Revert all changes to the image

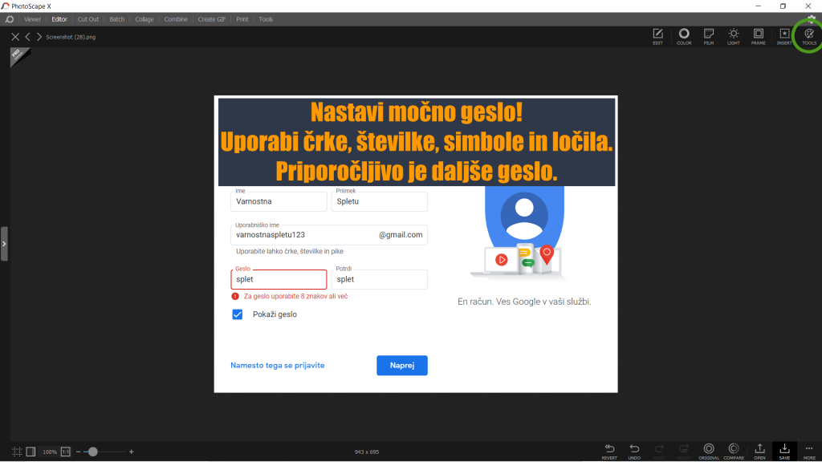point(609,451)
